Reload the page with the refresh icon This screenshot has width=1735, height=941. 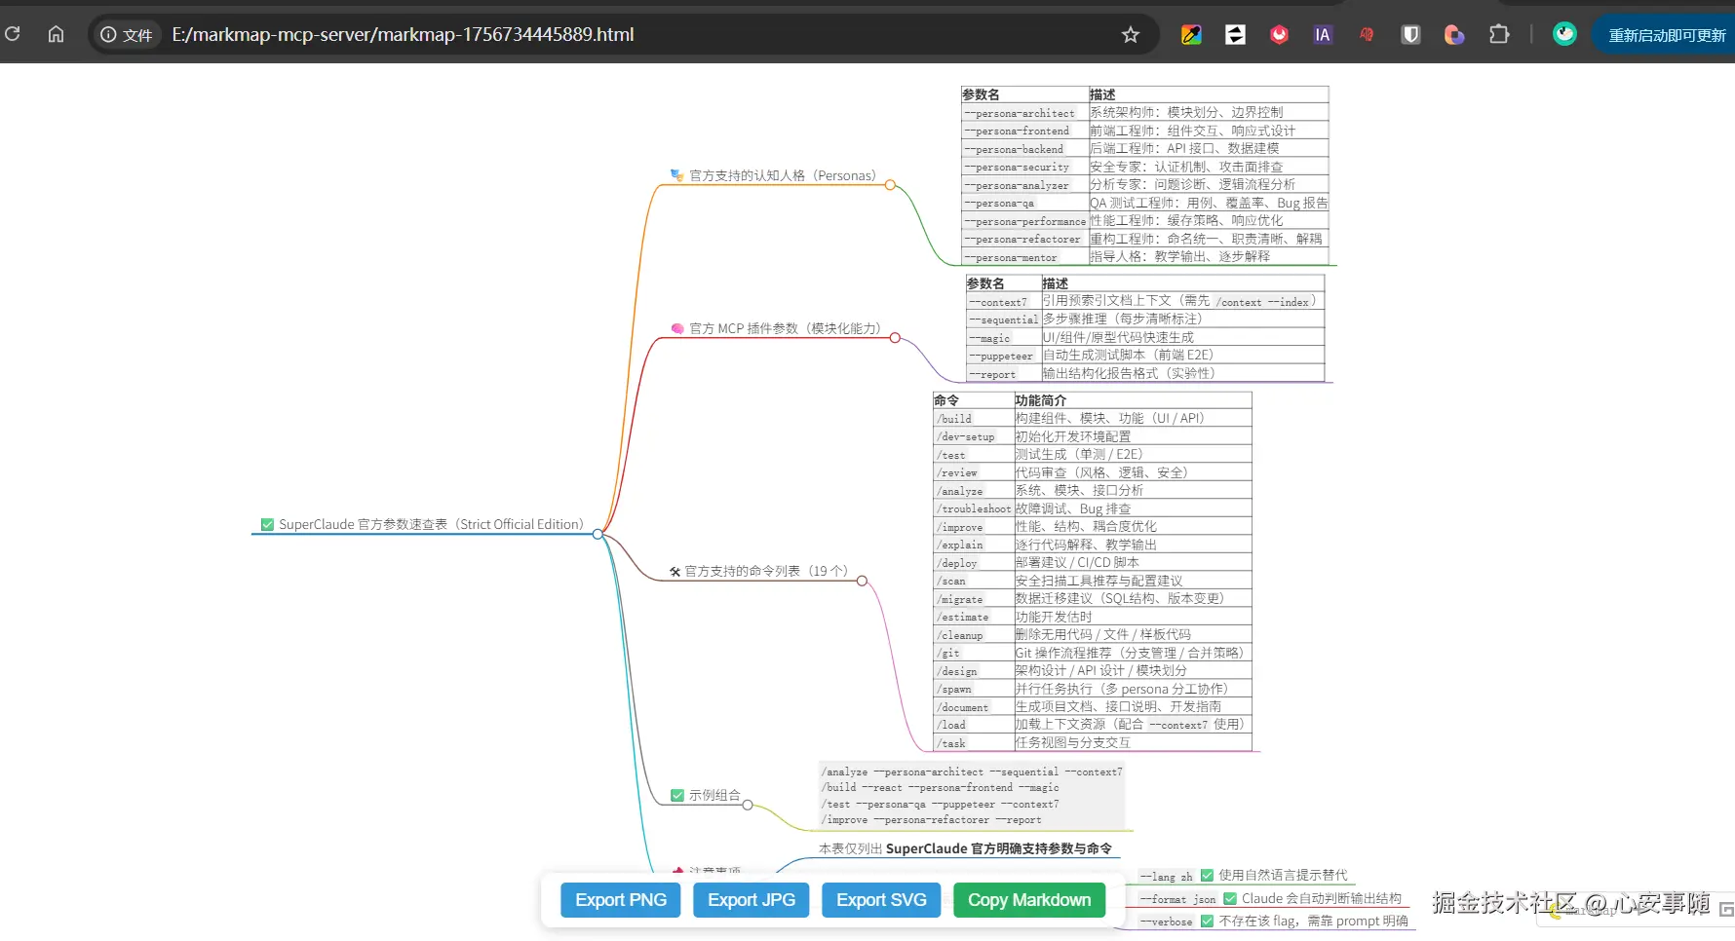[x=13, y=34]
